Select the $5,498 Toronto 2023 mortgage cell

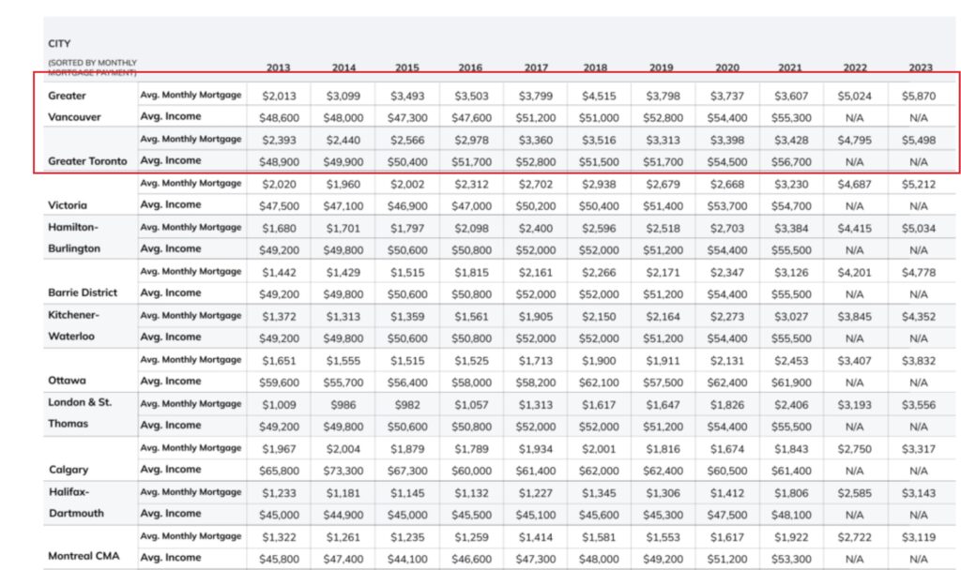pyautogui.click(x=919, y=140)
